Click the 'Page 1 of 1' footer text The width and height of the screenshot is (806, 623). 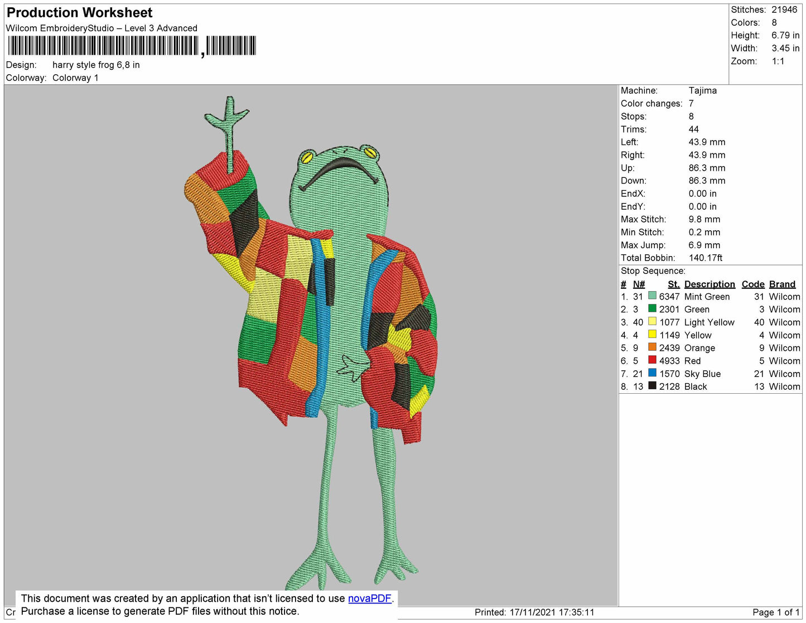pyautogui.click(x=776, y=612)
